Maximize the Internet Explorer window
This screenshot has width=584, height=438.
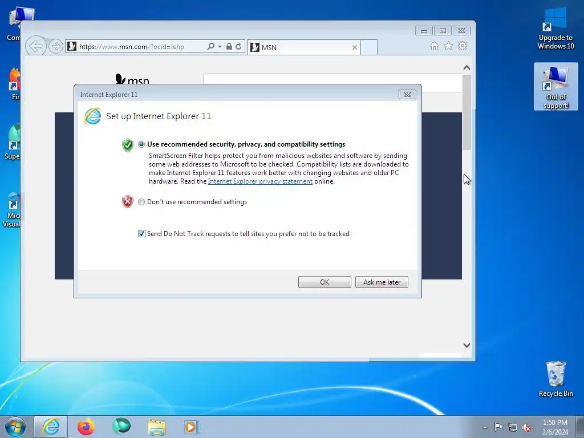(443, 31)
